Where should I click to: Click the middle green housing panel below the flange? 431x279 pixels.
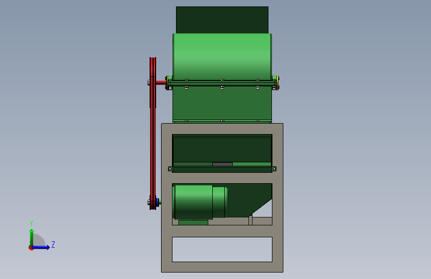(222, 104)
